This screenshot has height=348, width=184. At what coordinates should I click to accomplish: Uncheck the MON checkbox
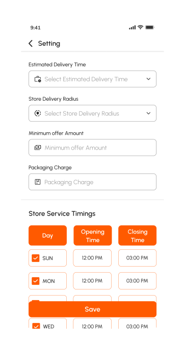click(36, 281)
